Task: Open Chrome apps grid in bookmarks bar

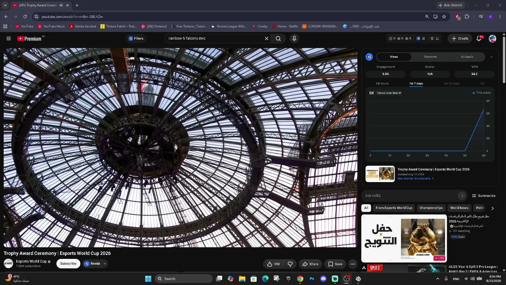Action: point(5,27)
